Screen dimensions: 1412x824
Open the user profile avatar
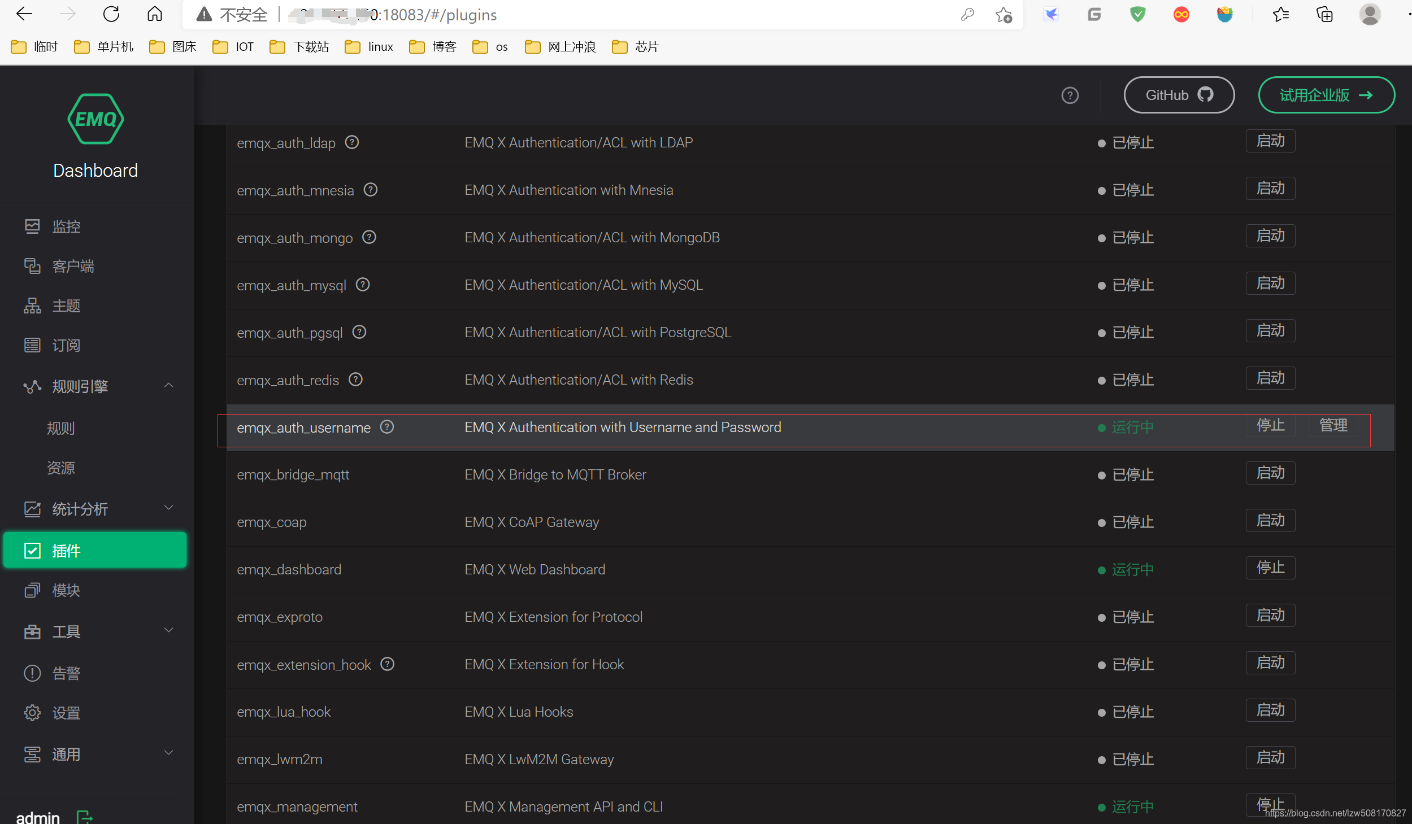1370,14
